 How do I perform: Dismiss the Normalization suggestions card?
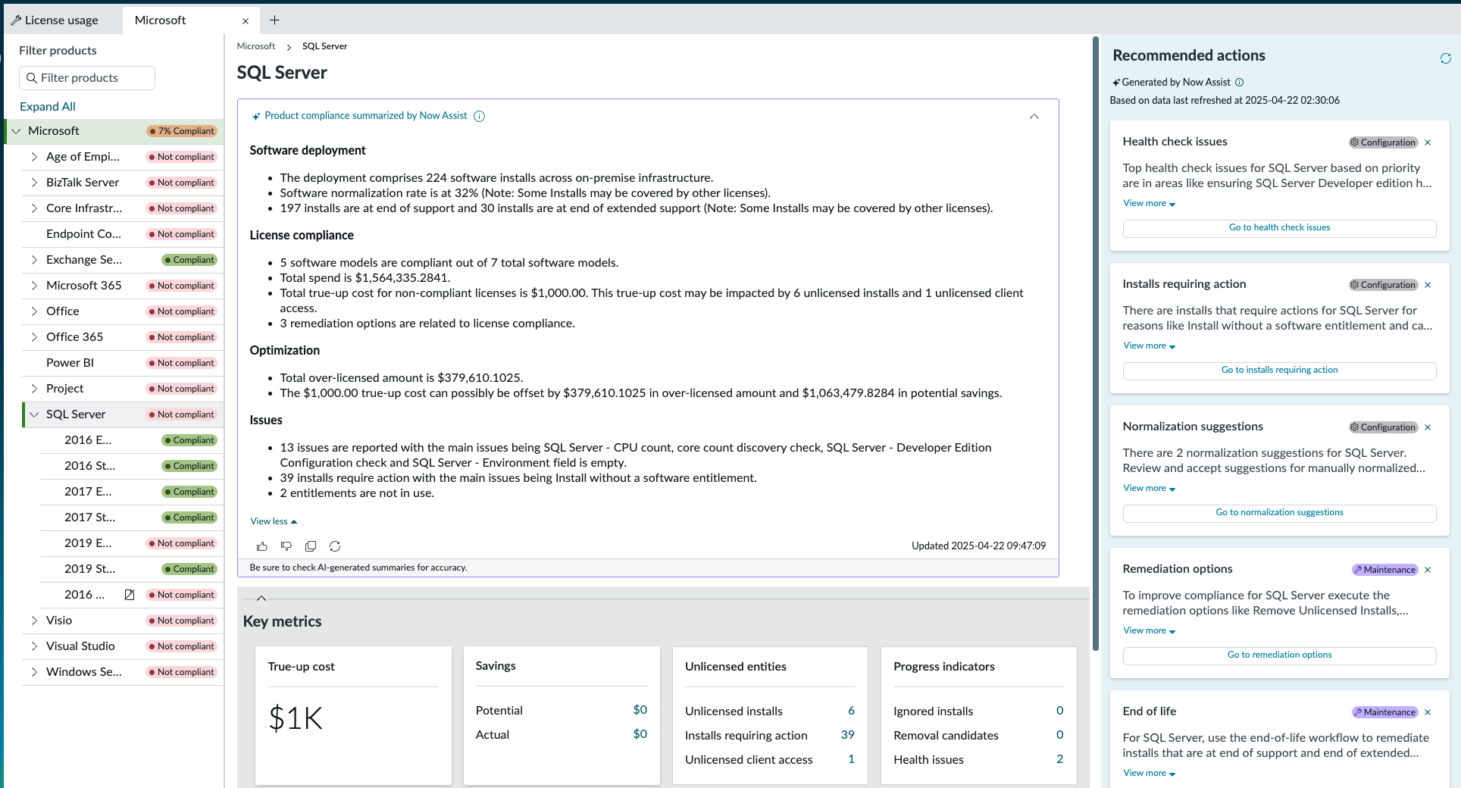tap(1428, 427)
